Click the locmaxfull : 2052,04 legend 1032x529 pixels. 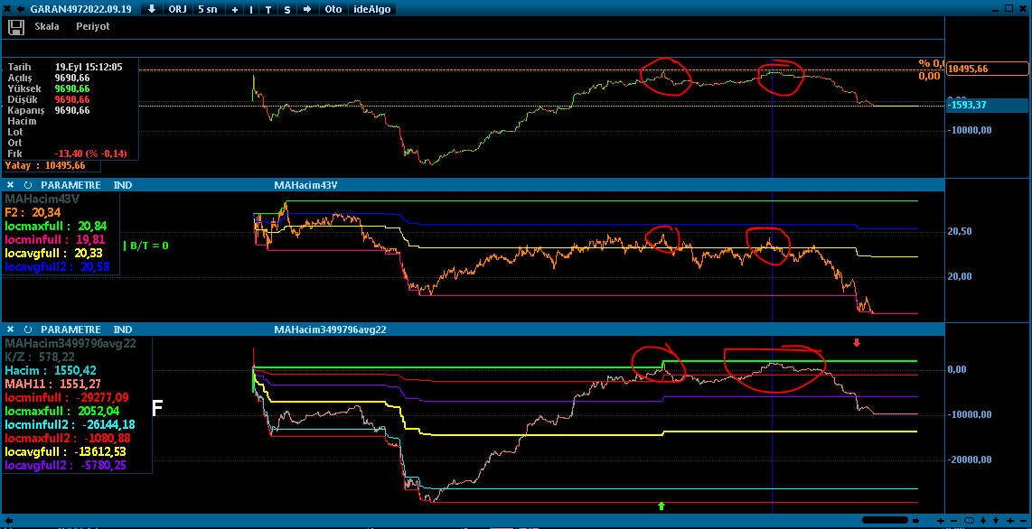[61, 411]
